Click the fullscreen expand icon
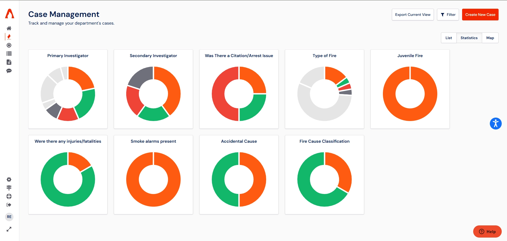Viewport: 507px width, 241px height. click(9, 229)
